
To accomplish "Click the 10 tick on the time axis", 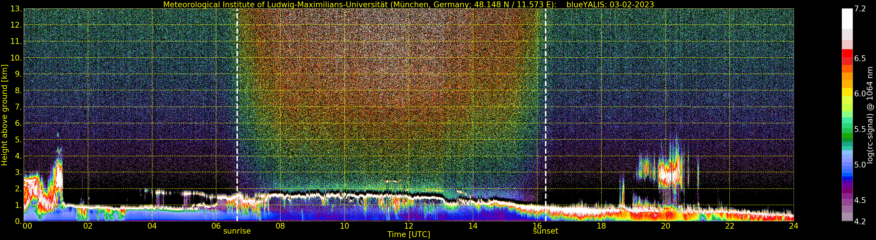I will point(344,226).
